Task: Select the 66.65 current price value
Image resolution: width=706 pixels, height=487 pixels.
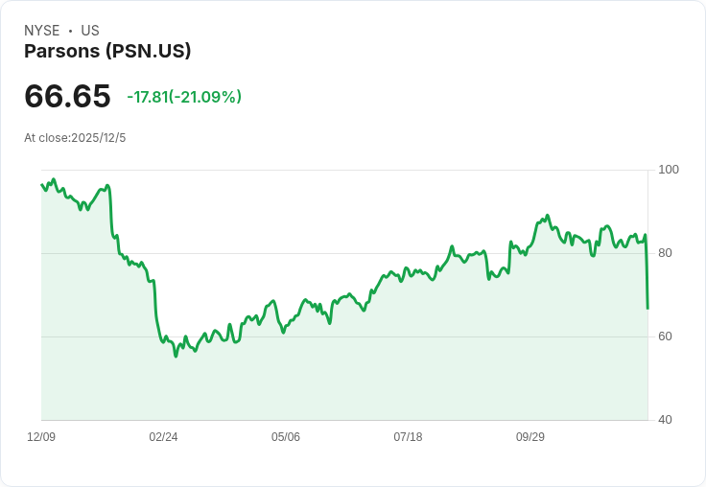Action: click(x=67, y=96)
